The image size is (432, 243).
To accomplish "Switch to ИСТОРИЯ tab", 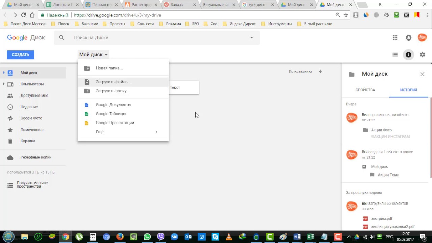I will click(x=409, y=90).
